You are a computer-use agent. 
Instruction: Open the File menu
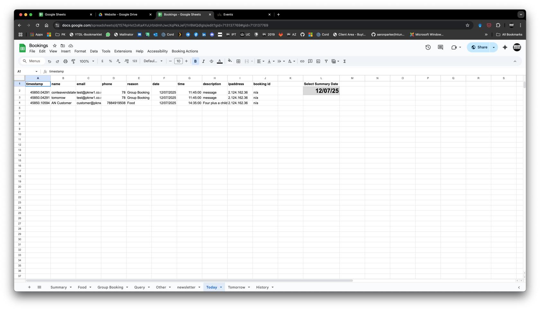(32, 51)
